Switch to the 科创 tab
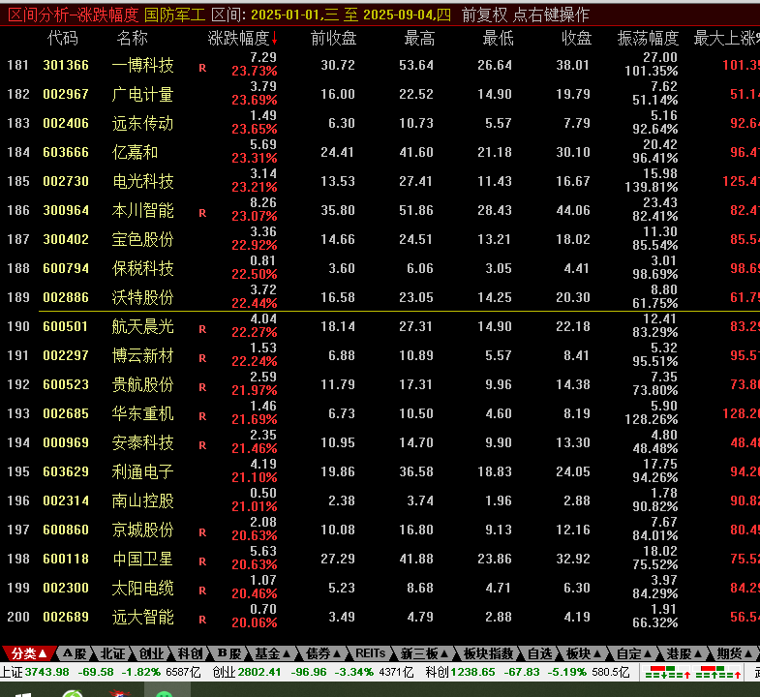The width and height of the screenshot is (760, 697). [x=191, y=653]
